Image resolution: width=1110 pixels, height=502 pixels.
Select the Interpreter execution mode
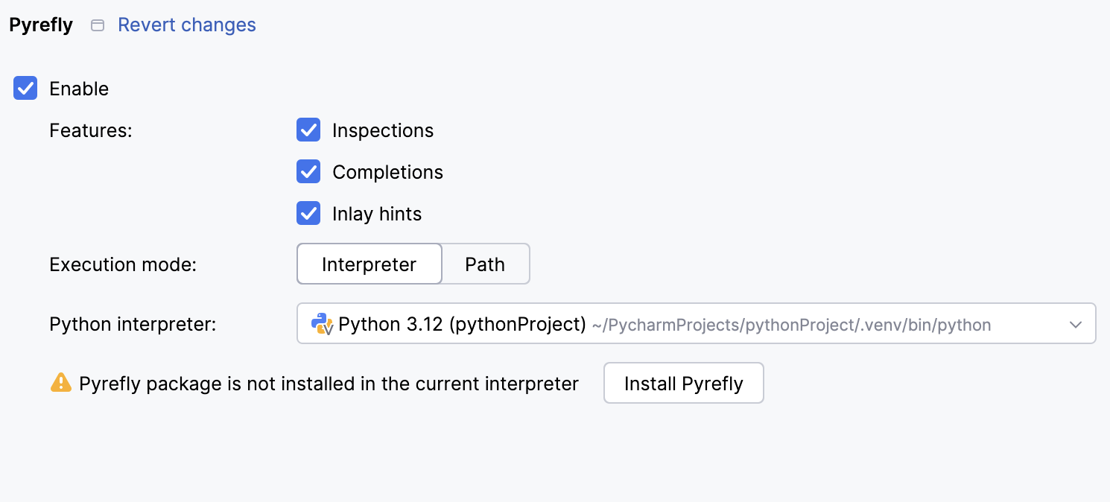tap(369, 264)
